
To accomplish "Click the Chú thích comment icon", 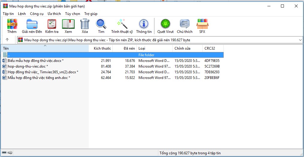I will point(185,24).
